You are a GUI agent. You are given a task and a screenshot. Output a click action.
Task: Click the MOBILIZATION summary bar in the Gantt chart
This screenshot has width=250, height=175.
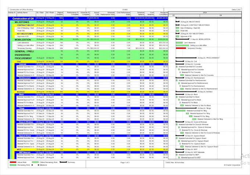click(182, 39)
